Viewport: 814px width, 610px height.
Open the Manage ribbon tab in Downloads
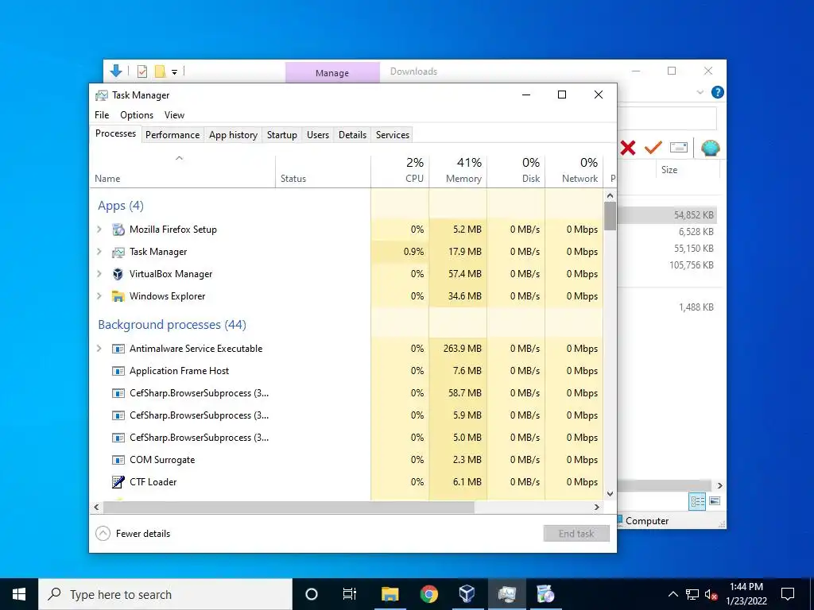(x=332, y=72)
